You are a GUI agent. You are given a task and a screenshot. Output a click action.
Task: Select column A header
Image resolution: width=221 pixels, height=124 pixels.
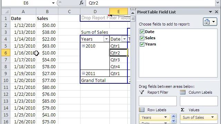coord(23,11)
